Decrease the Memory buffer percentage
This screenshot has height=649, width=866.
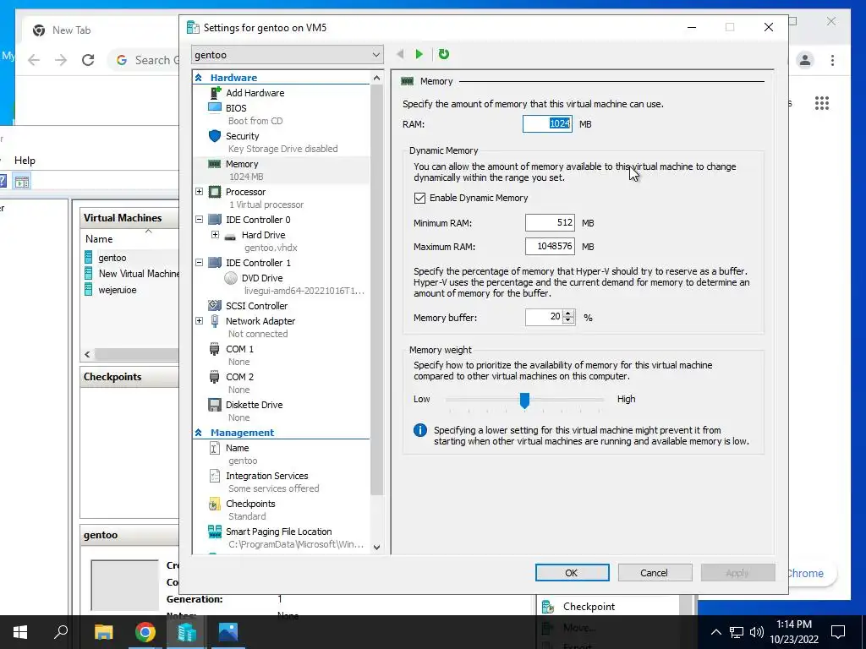568,321
